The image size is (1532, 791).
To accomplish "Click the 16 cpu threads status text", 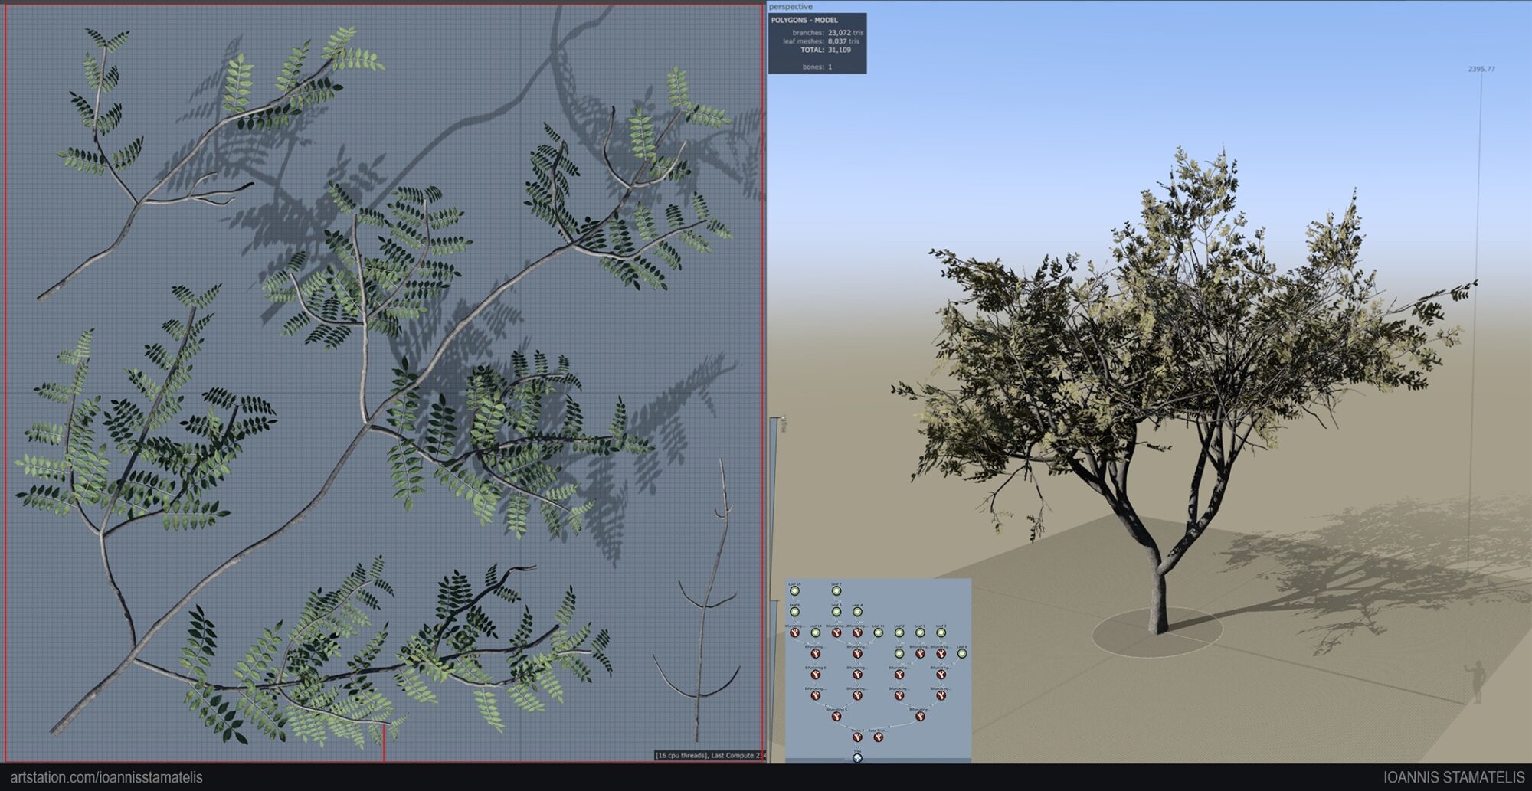I will click(x=681, y=755).
